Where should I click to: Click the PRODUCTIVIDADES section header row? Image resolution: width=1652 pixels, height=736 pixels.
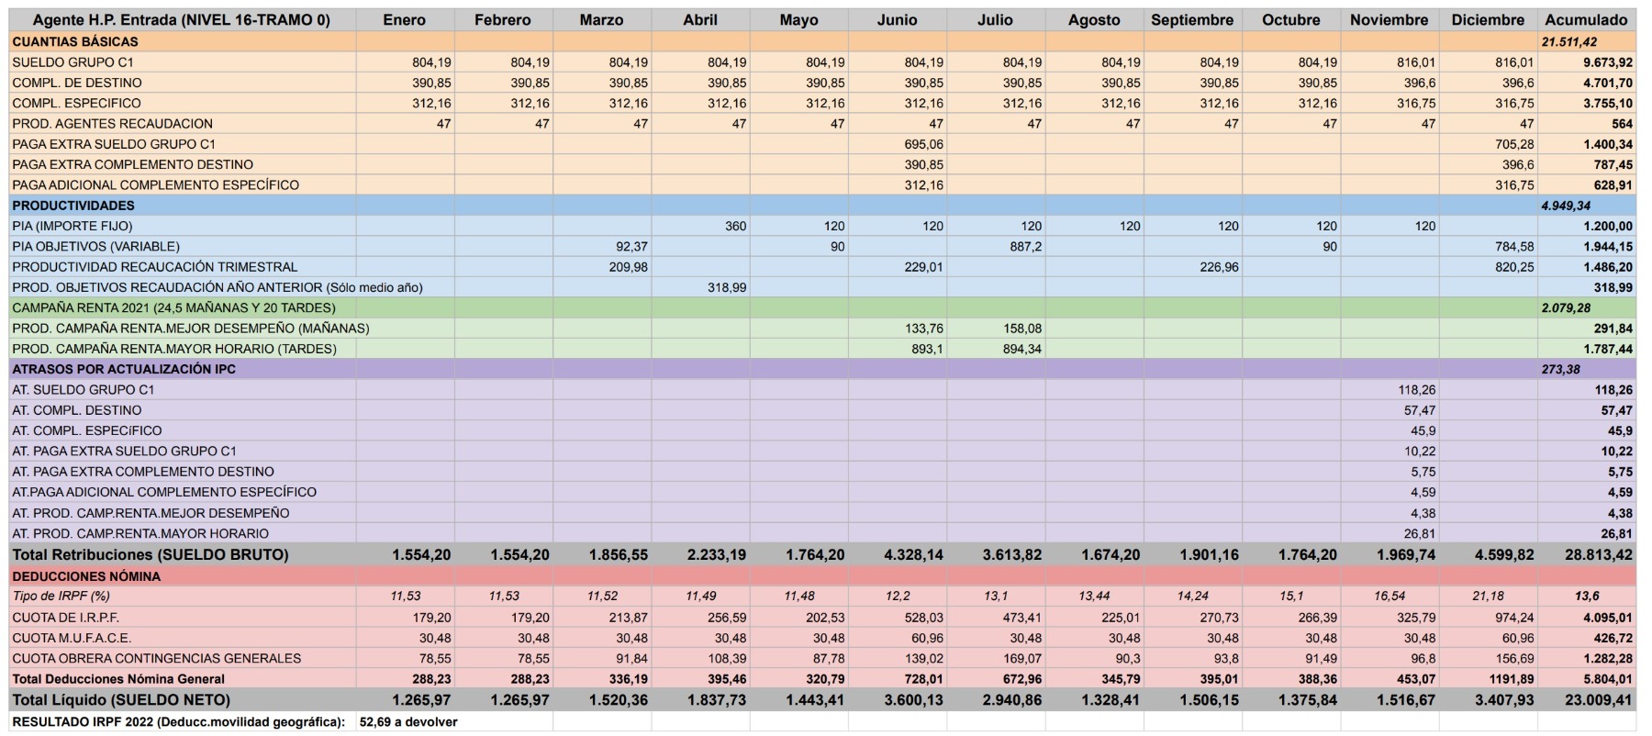[x=73, y=206]
